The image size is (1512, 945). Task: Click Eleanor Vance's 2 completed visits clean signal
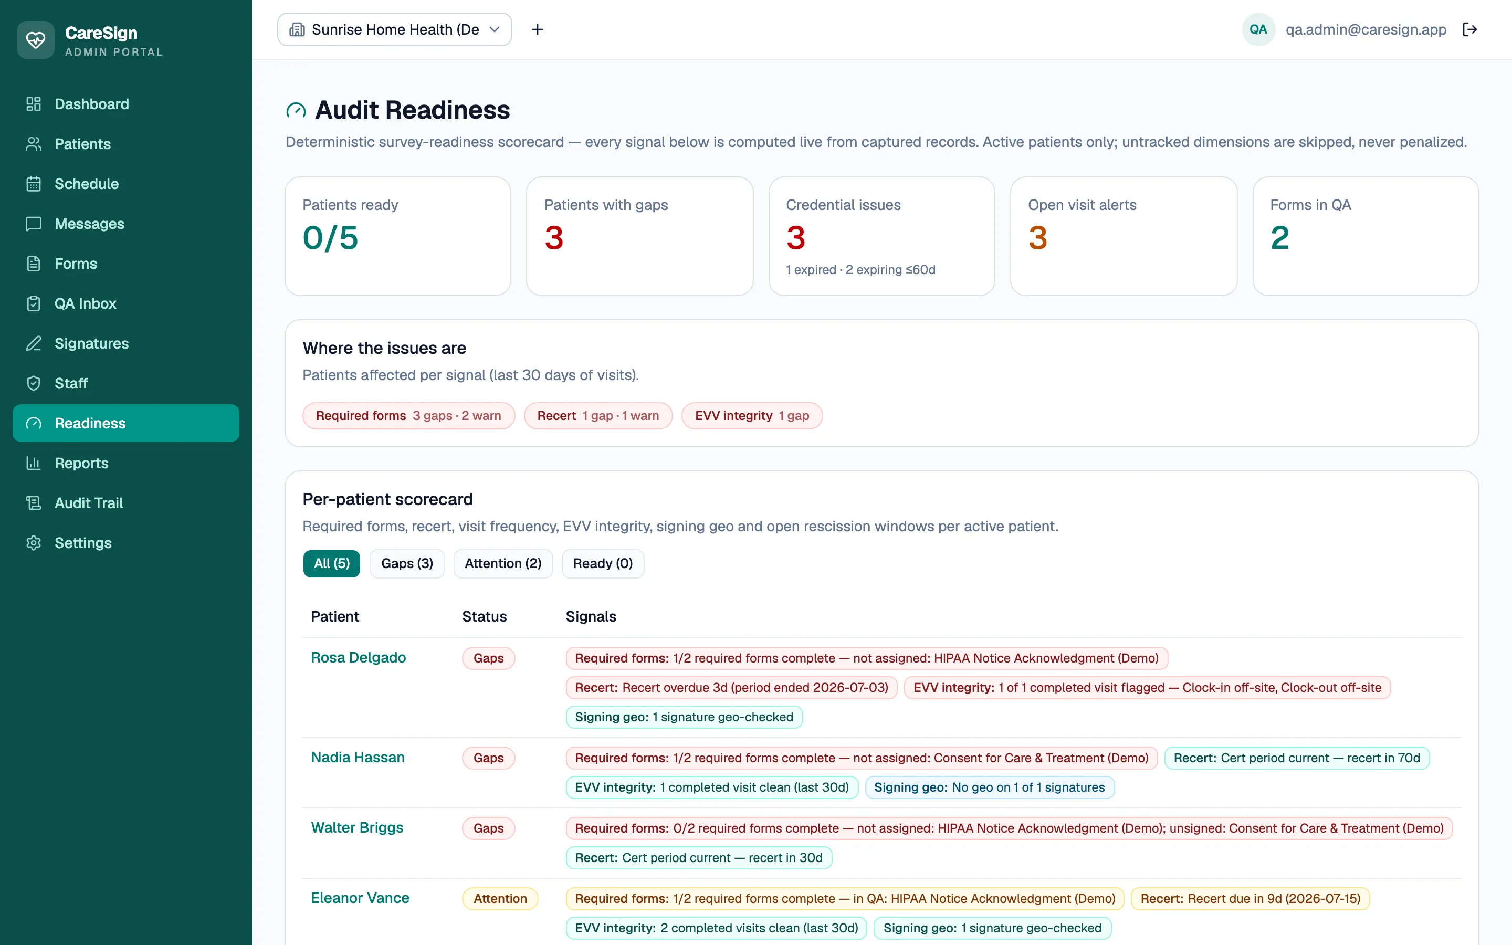click(717, 928)
